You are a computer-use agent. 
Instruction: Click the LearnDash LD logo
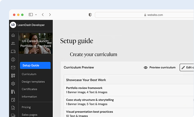[13, 25]
